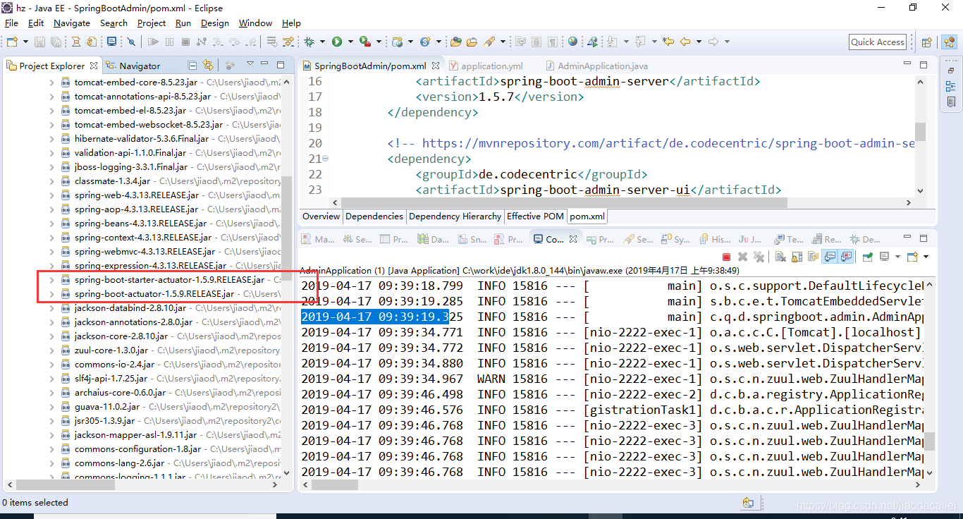Close the SpringBootAdmin/pom.xml editor tab
The width and height of the screenshot is (963, 519).
pyautogui.click(x=435, y=66)
